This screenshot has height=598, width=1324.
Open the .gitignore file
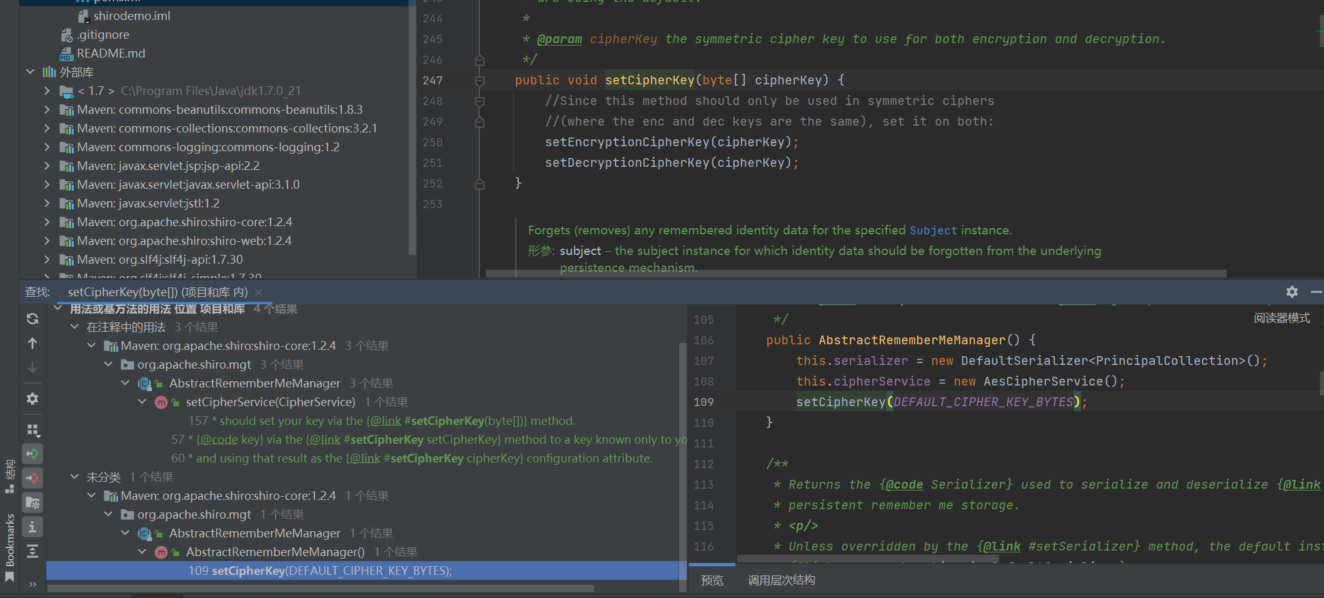point(103,34)
